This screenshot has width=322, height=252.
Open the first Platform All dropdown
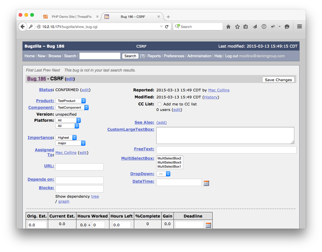tap(68, 120)
